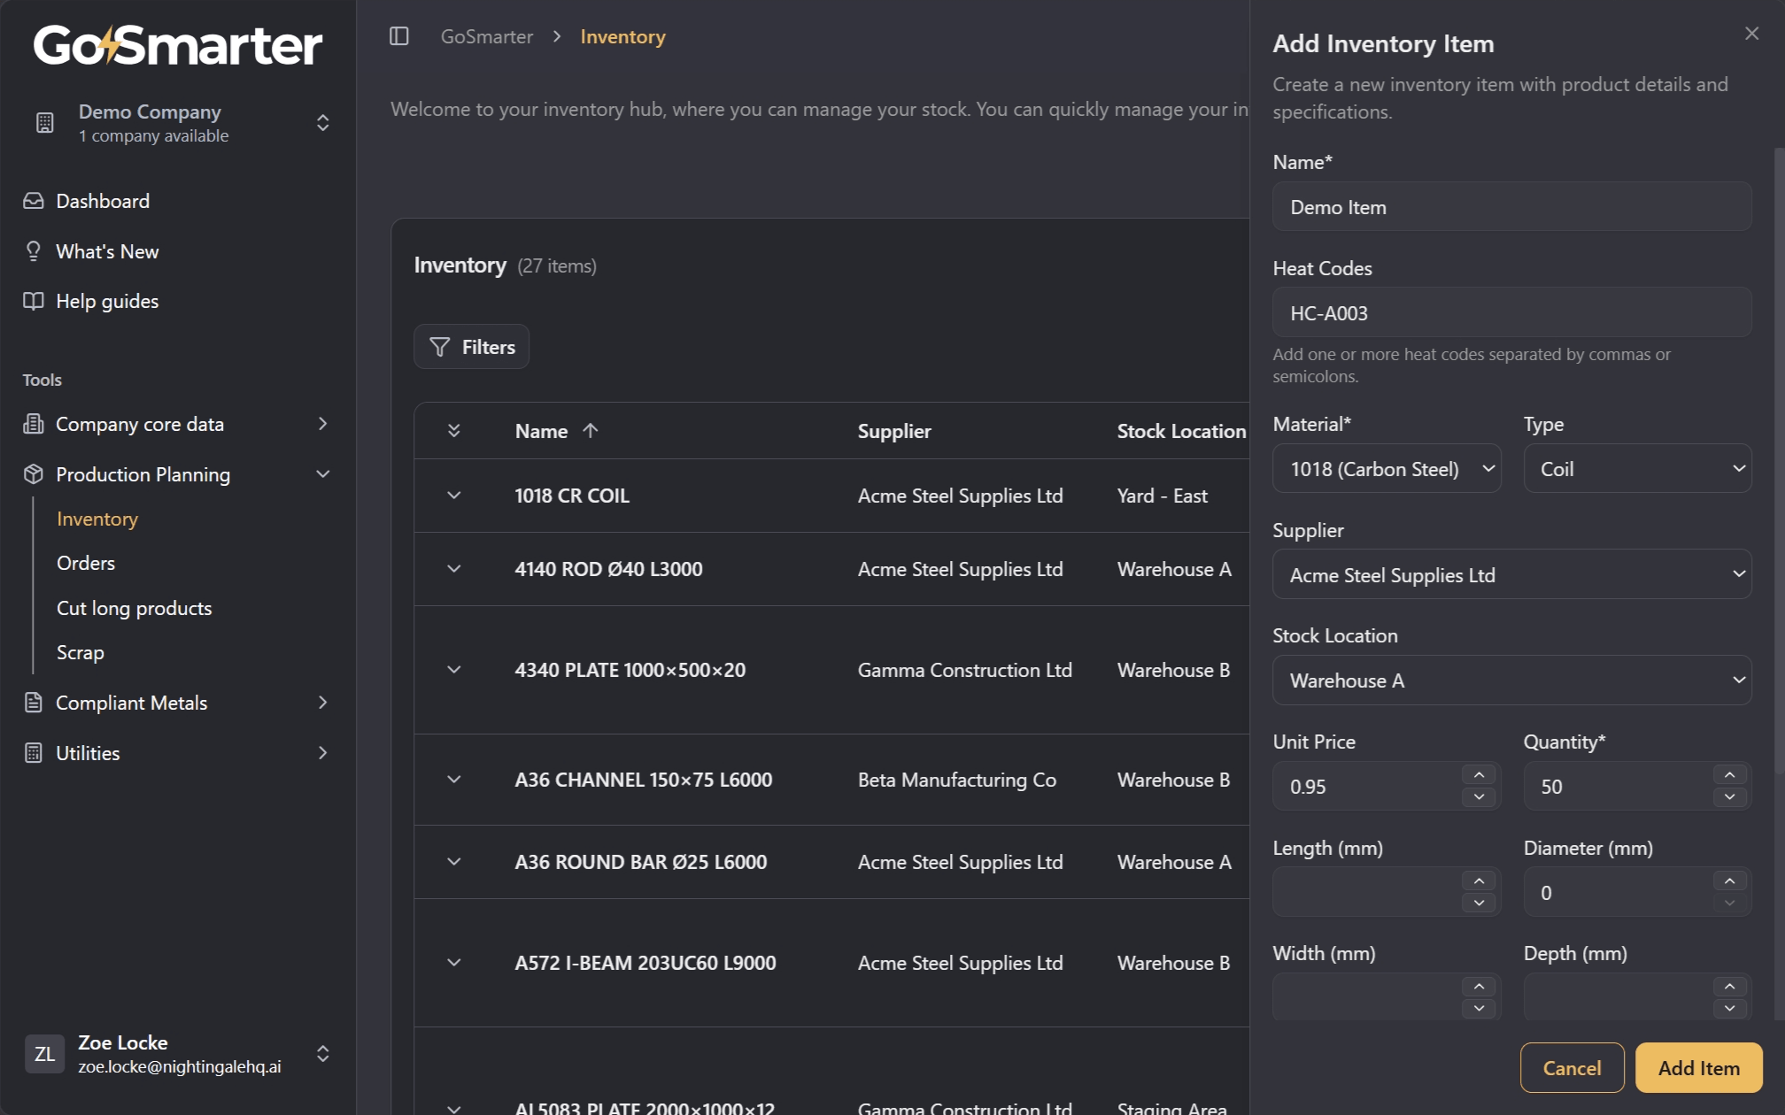Go to Orders in Production Planning
The image size is (1785, 1115).
pyautogui.click(x=86, y=563)
